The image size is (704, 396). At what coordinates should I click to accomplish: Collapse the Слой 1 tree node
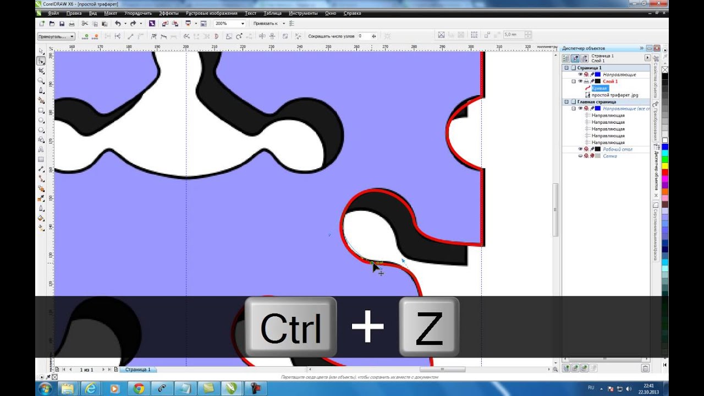pyautogui.click(x=574, y=81)
